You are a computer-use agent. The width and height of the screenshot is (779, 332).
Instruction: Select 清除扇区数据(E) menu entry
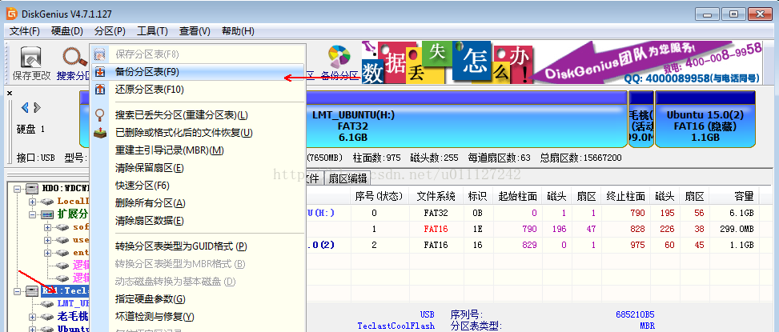pyautogui.click(x=198, y=220)
